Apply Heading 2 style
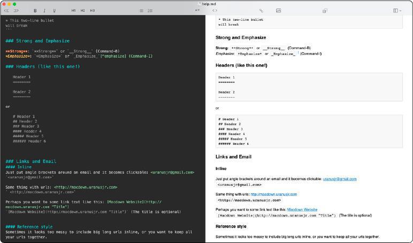This screenshot has height=243, width=413. tap(83, 11)
